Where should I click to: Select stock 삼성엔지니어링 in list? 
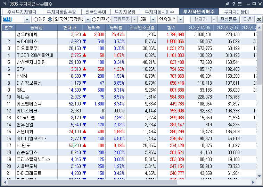pos(31,62)
